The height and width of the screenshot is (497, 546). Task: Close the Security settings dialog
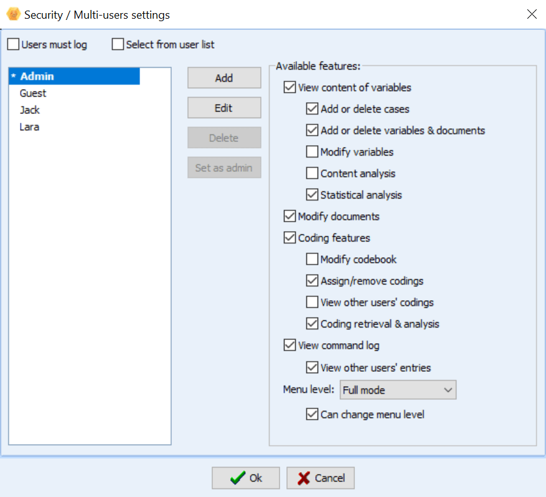532,14
